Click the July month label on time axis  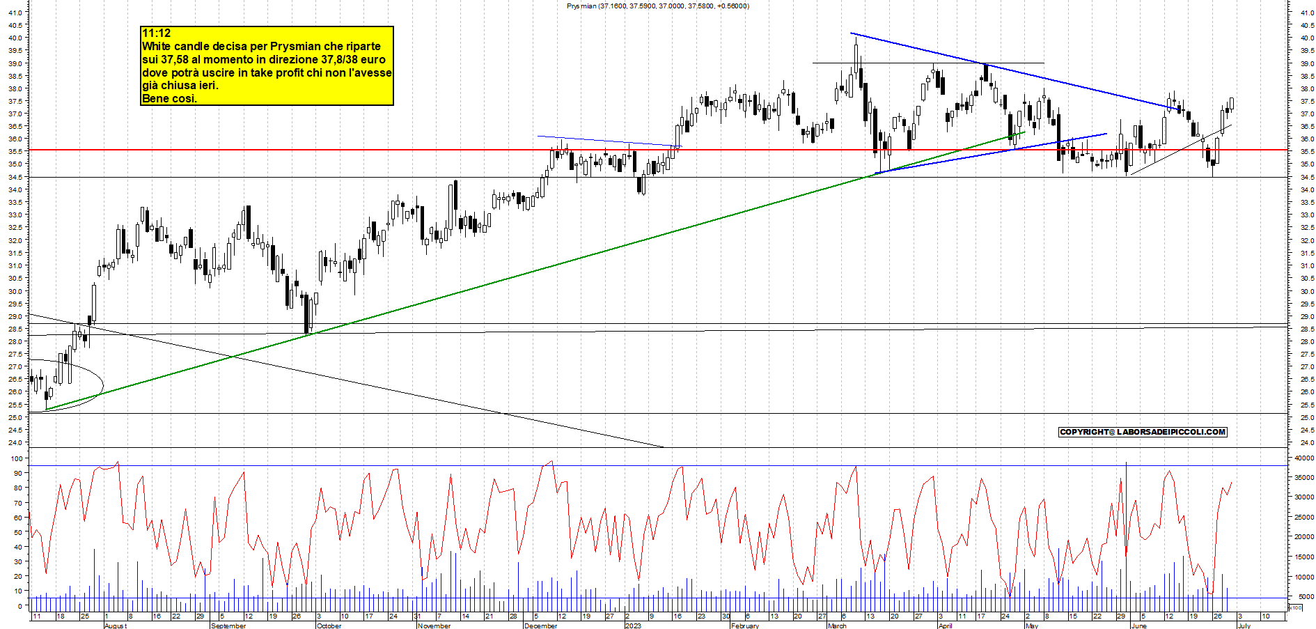point(1244,626)
